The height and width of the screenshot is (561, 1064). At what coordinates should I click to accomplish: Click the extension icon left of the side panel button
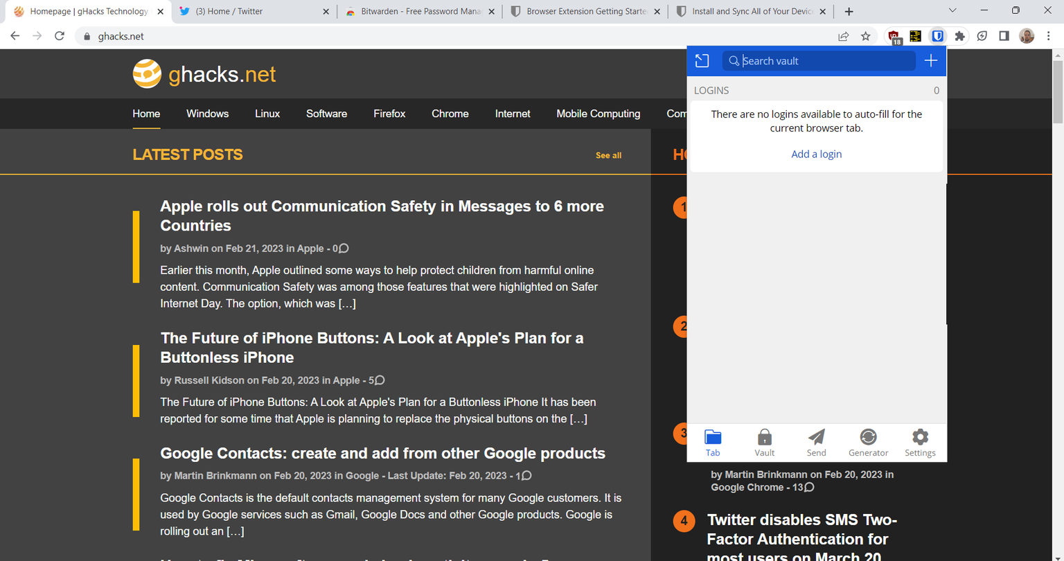(x=982, y=36)
